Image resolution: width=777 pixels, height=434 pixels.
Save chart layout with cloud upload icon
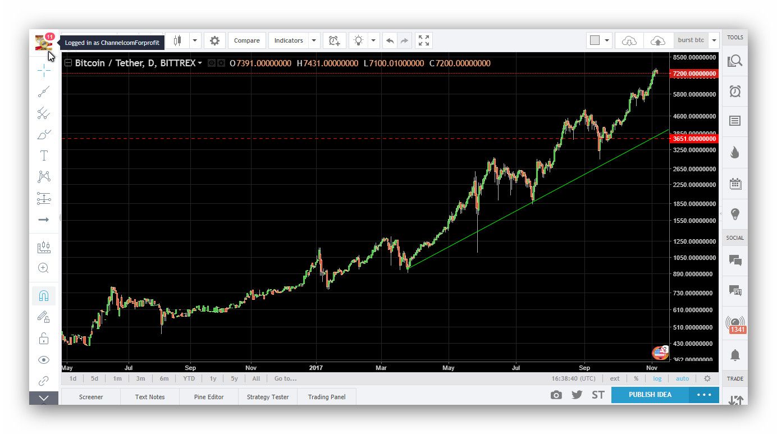click(657, 40)
